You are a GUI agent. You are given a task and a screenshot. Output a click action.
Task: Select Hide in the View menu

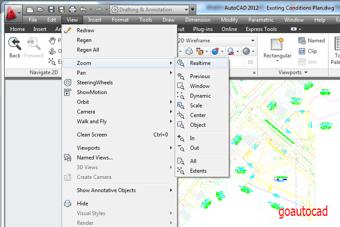pos(119,204)
